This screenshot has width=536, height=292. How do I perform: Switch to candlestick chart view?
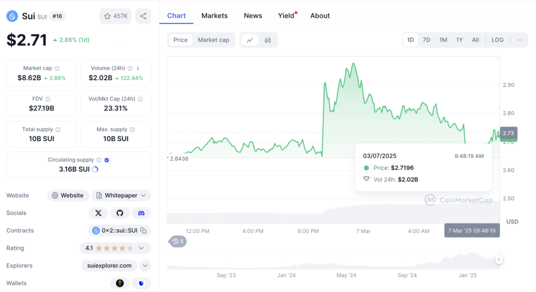[x=267, y=40]
